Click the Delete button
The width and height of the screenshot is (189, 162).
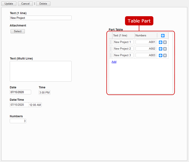(x=43, y=4)
